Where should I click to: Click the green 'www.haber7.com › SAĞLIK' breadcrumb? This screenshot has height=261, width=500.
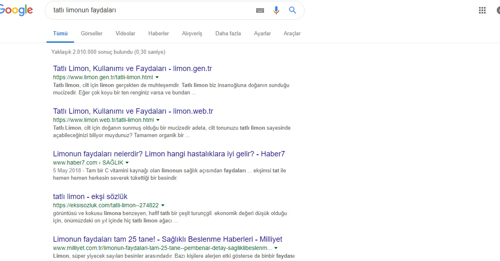point(88,163)
